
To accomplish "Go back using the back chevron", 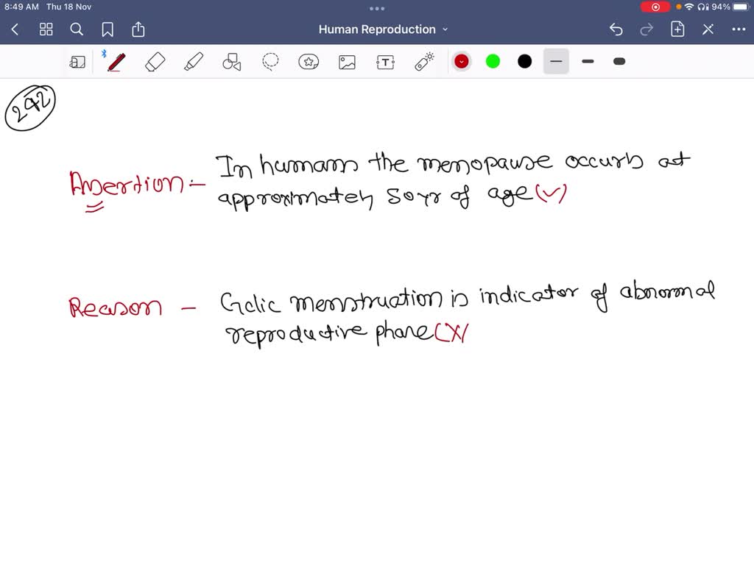I will [x=15, y=29].
